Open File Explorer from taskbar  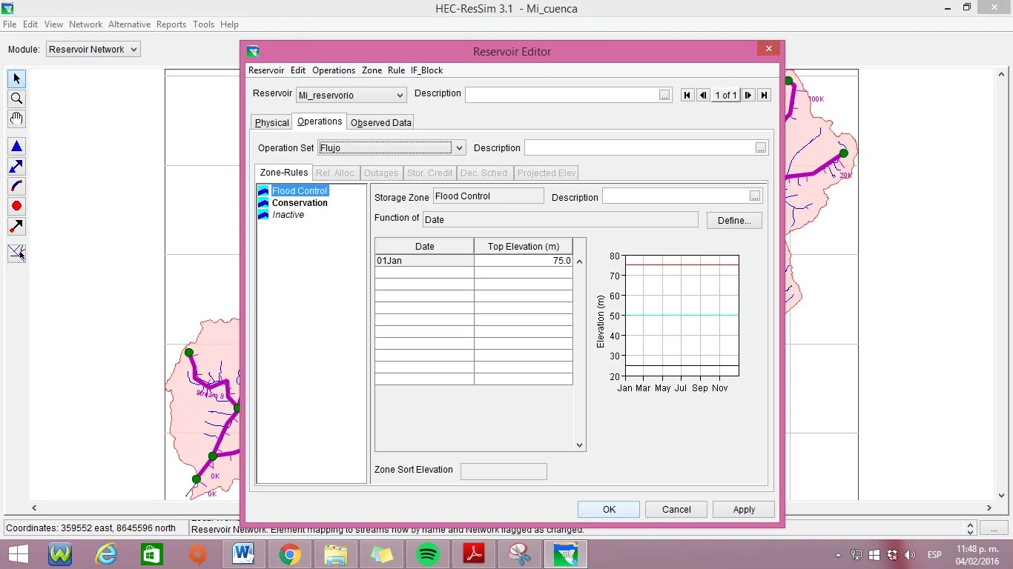(335, 554)
